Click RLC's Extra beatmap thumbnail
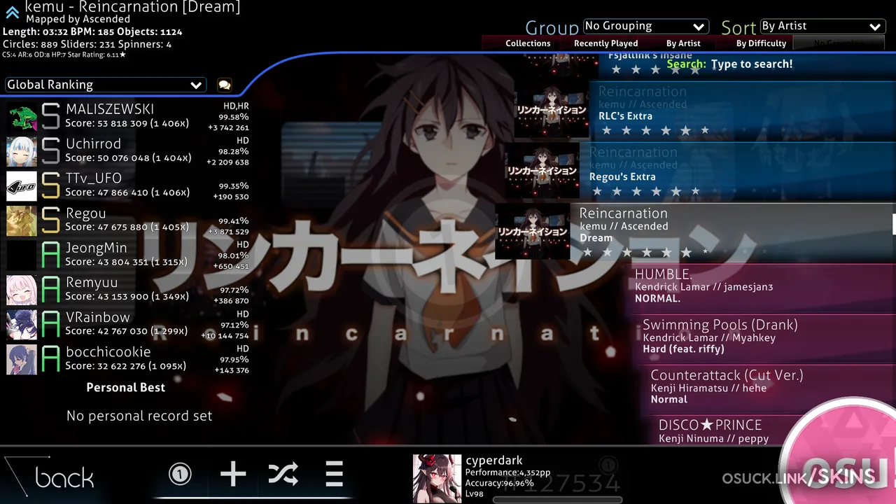 click(x=552, y=111)
